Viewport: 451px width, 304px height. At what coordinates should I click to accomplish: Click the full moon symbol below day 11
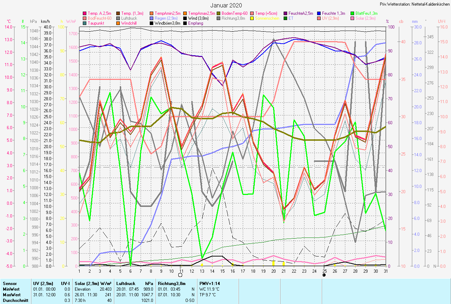click(x=180, y=275)
